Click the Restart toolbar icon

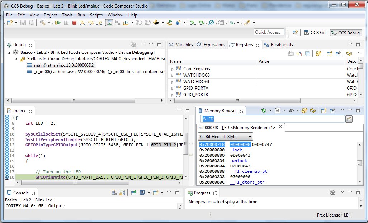tap(169, 23)
